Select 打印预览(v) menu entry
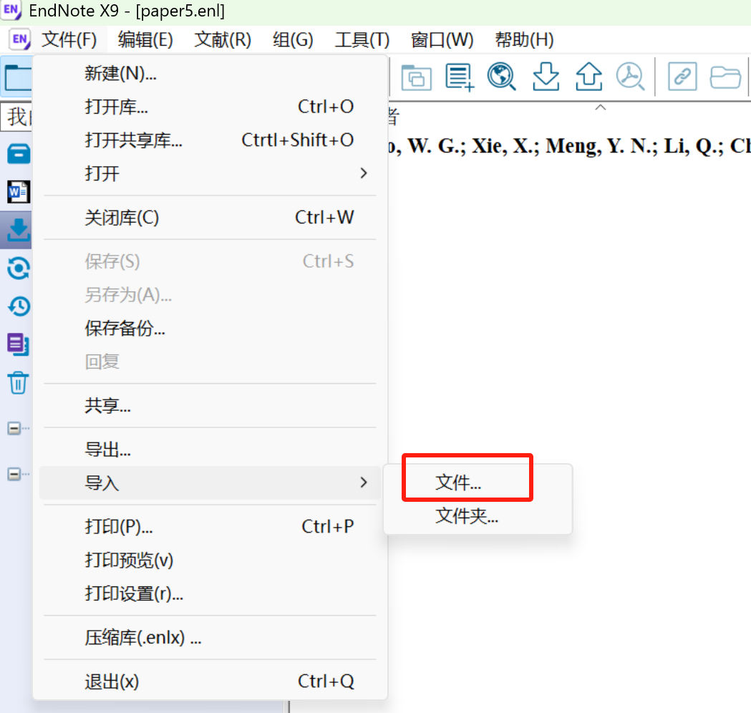 (x=210, y=561)
